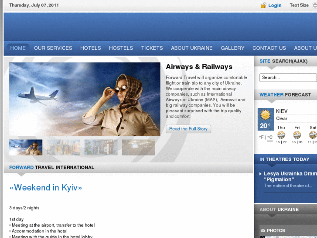Open the HOSTELS page
This screenshot has height=238, width=317.
tap(121, 48)
